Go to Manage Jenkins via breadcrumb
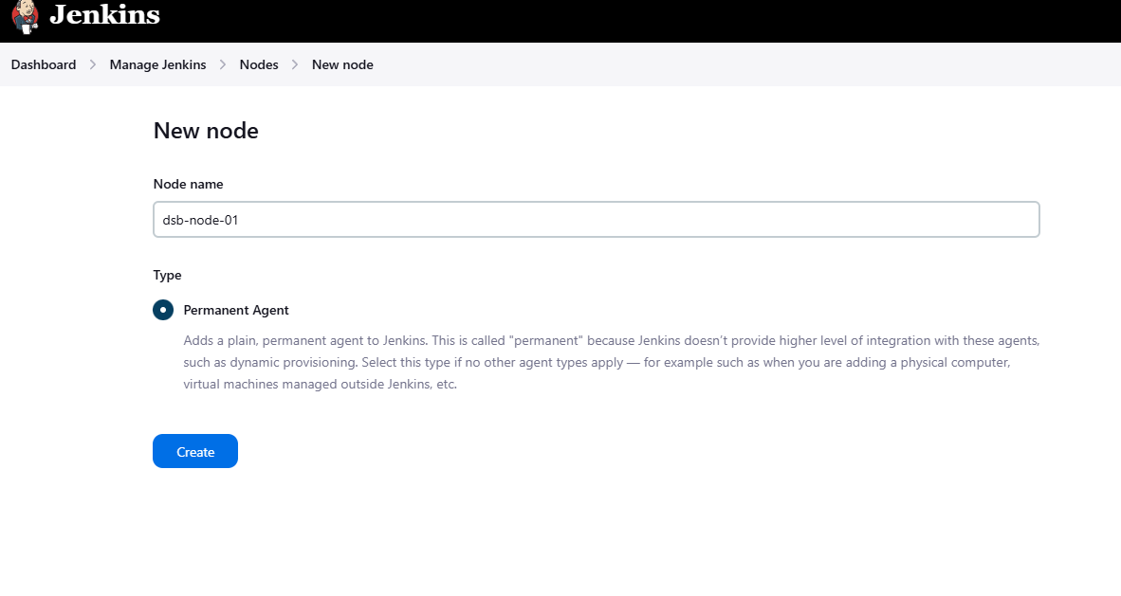The width and height of the screenshot is (1121, 596). click(x=157, y=65)
